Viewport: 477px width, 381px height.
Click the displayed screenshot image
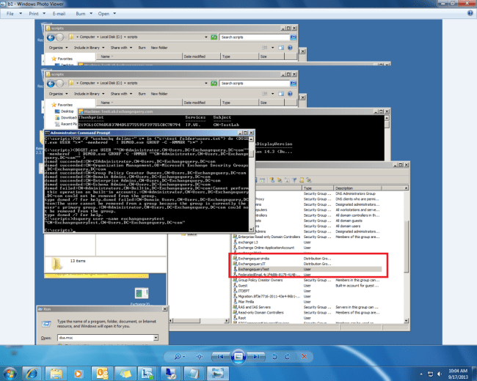(x=238, y=183)
